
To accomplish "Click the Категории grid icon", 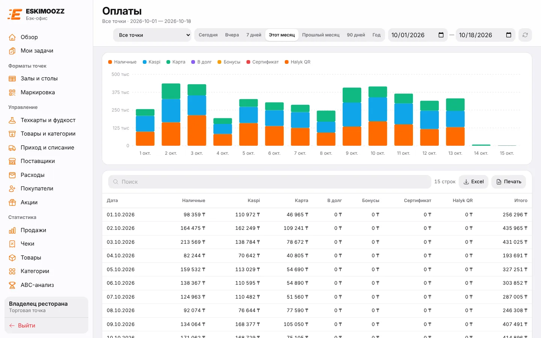I will click(x=12, y=271).
